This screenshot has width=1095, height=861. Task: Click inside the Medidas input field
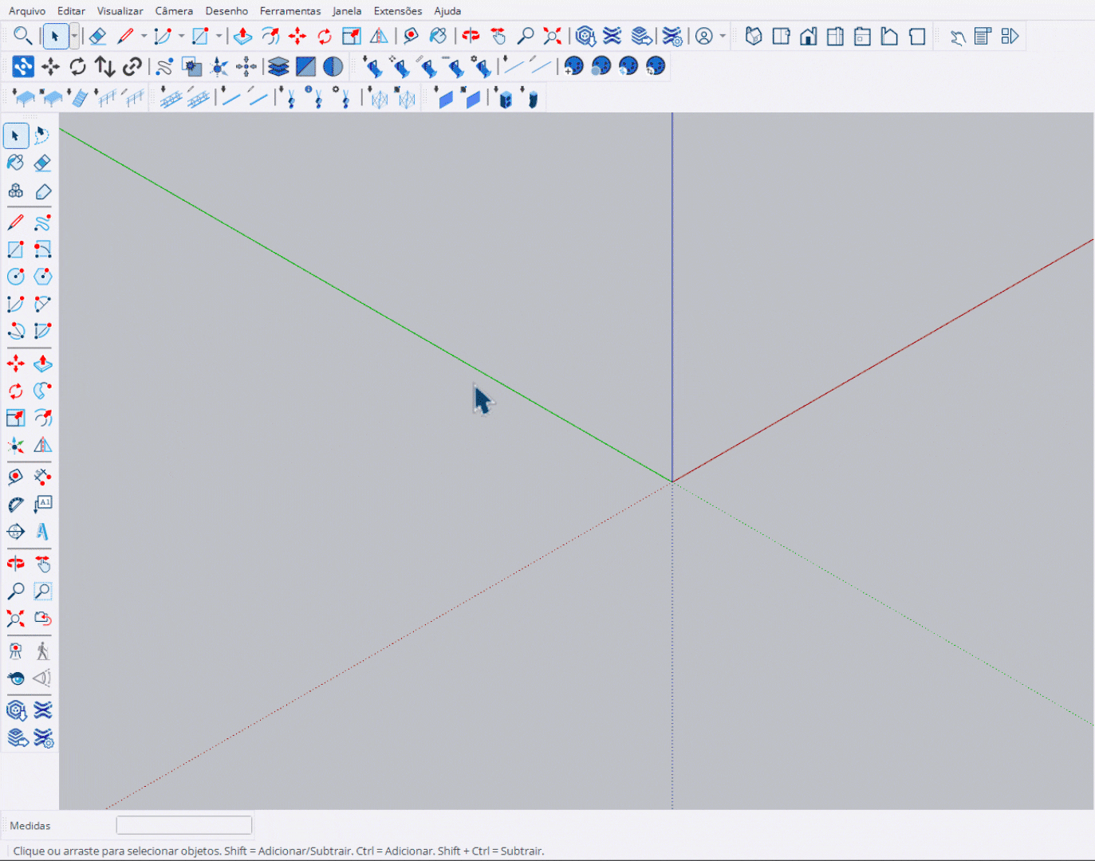coord(183,824)
